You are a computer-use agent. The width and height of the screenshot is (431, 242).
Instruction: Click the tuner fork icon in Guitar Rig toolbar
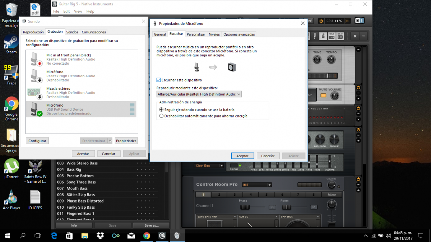point(315,36)
